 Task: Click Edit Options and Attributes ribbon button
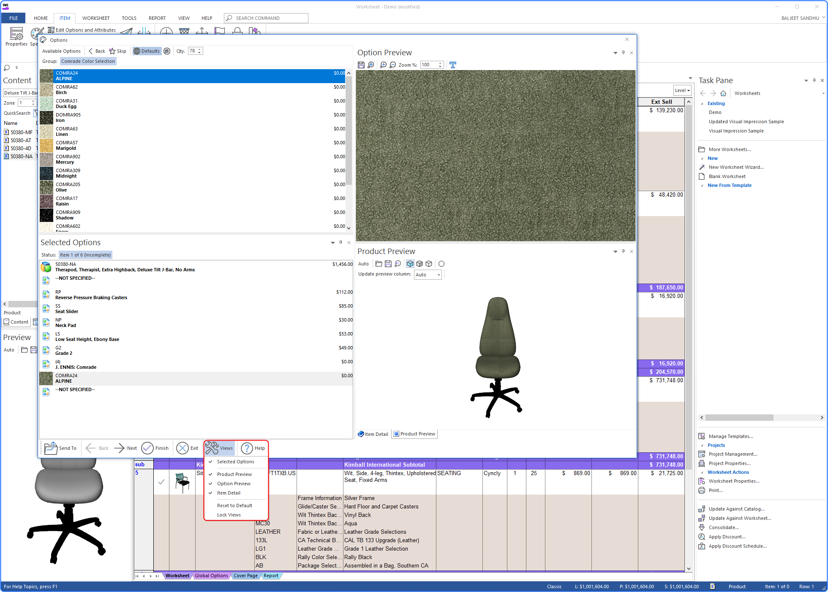coord(82,30)
